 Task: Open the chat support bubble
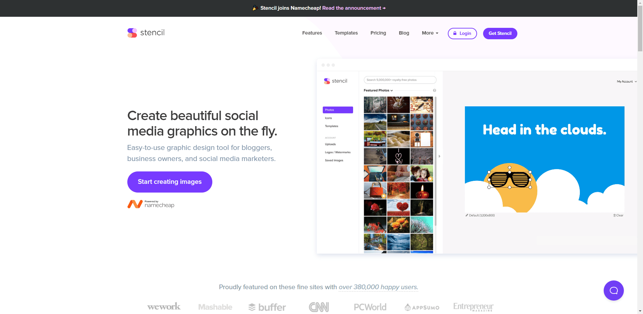point(613,291)
